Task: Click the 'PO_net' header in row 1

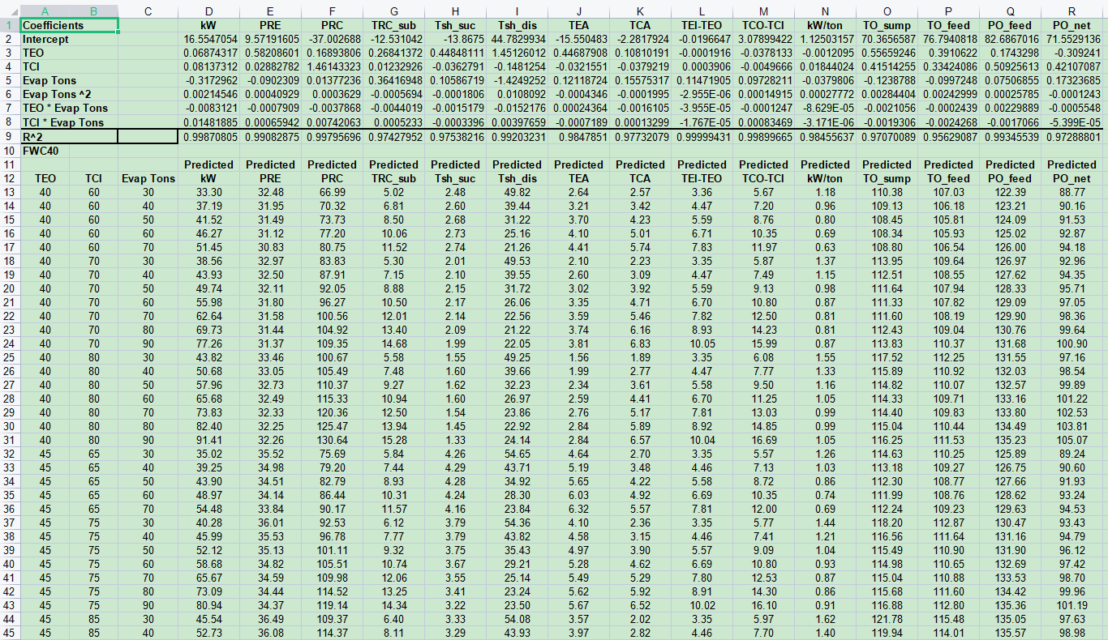Action: click(x=1071, y=25)
